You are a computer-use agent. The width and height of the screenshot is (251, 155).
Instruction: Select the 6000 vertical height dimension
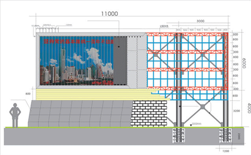click(244, 63)
